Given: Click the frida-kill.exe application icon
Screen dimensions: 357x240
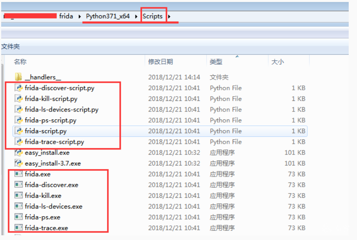Looking at the screenshot, I should coord(19,195).
